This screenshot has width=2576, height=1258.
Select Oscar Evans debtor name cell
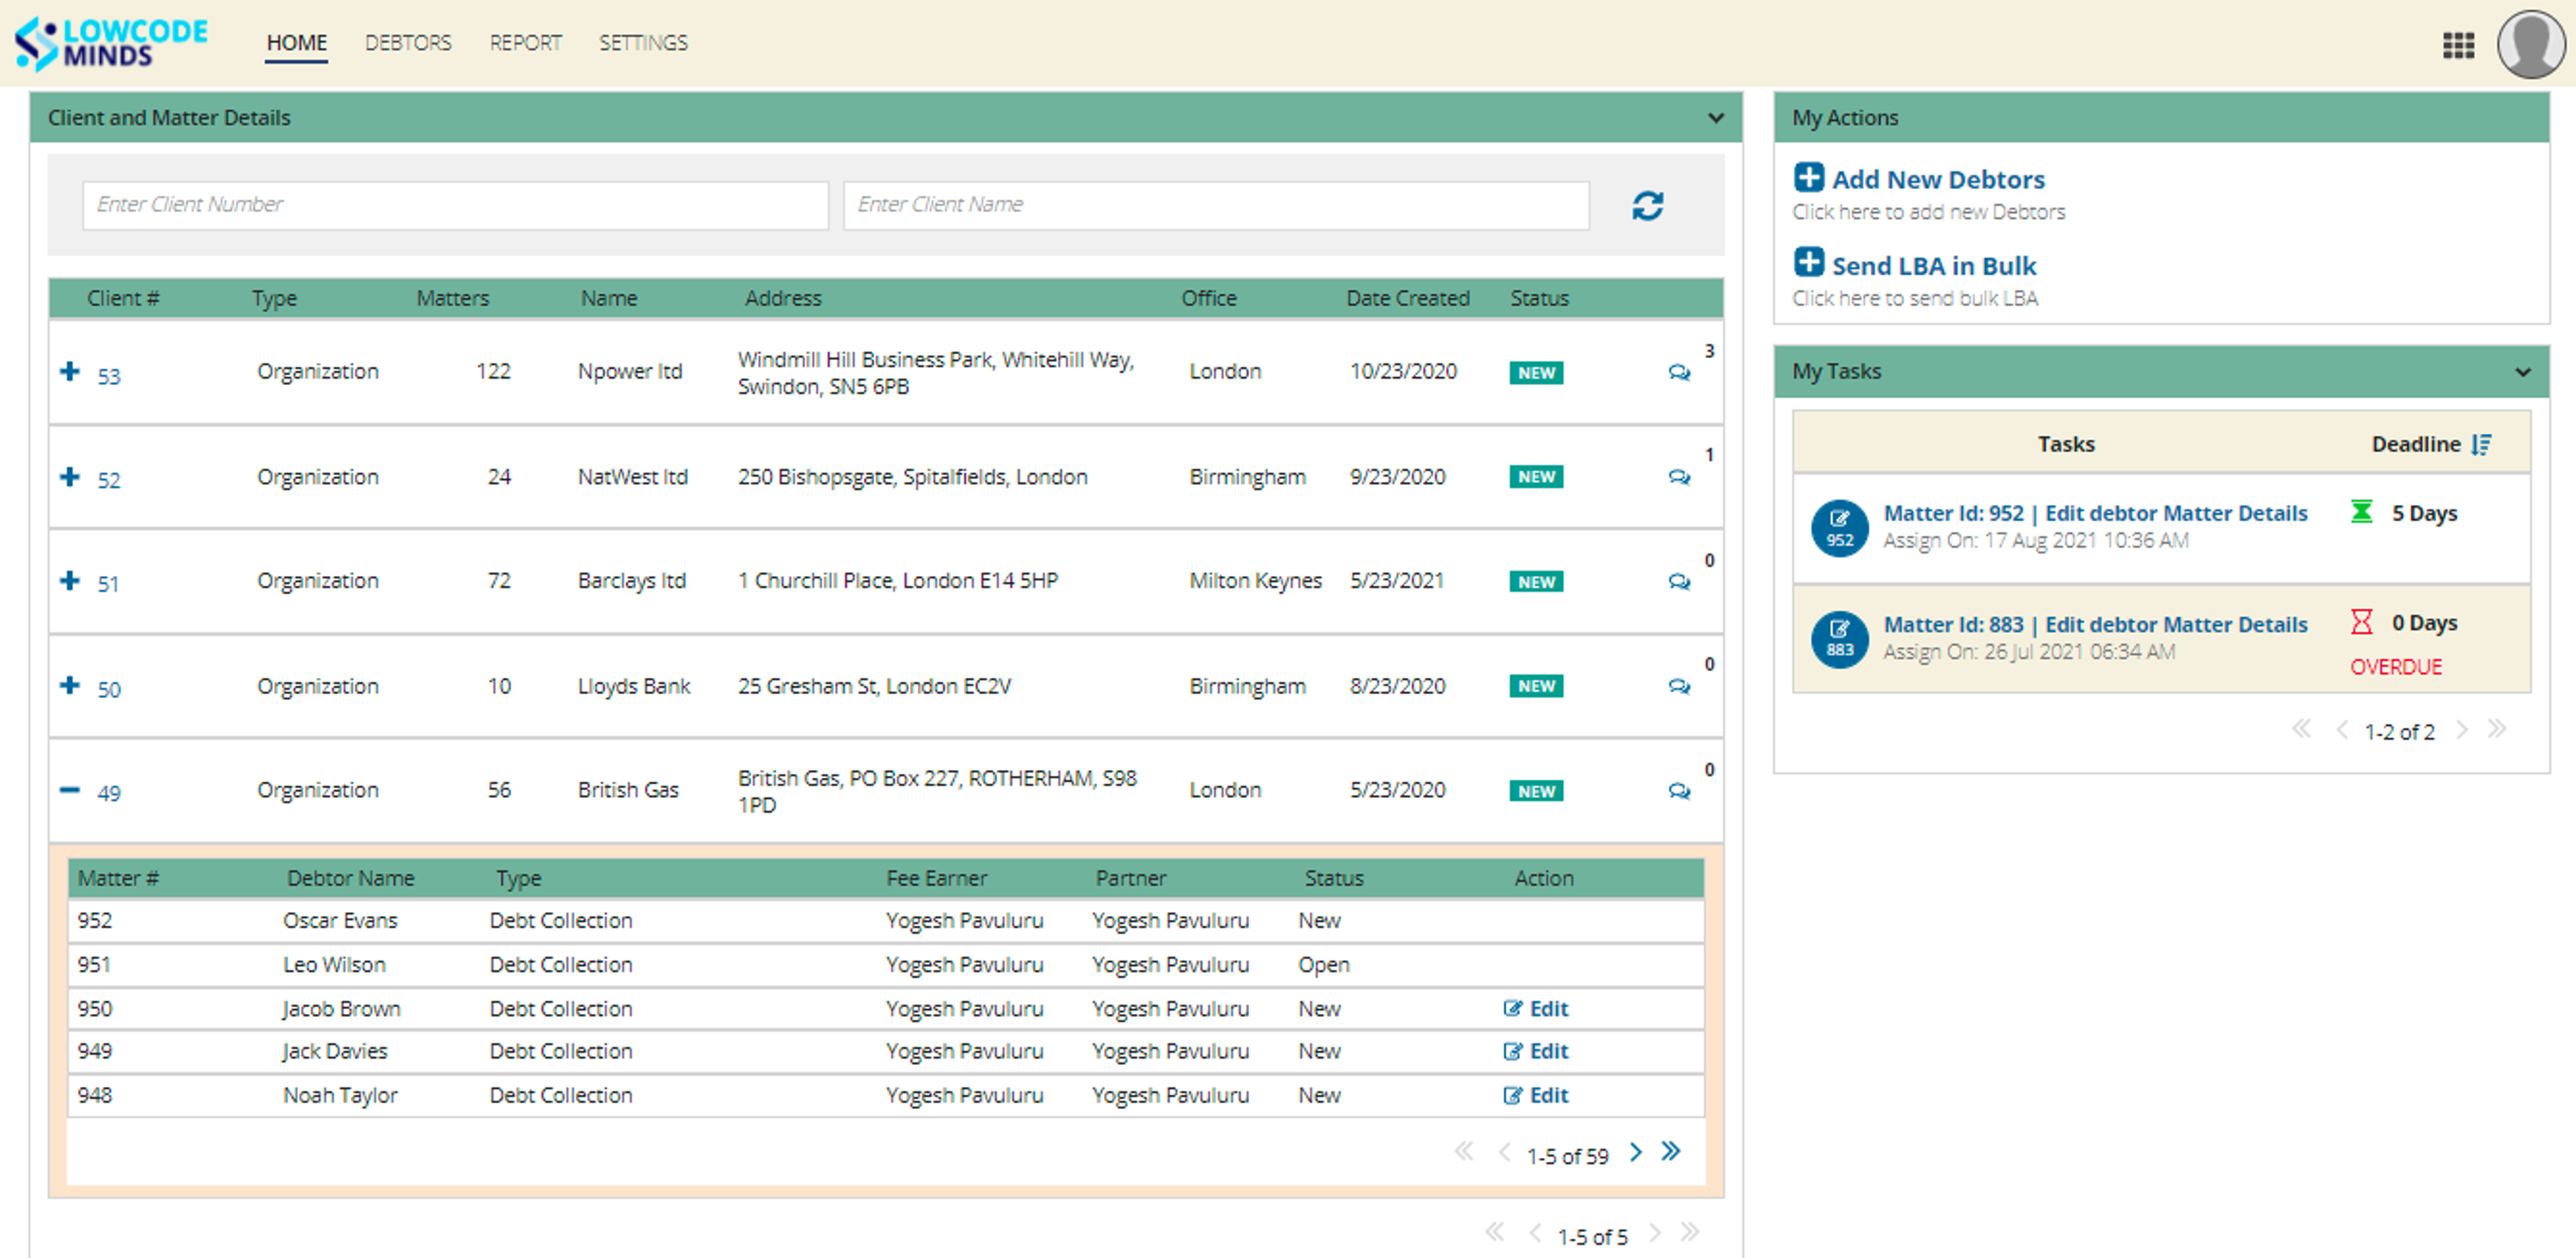340,921
